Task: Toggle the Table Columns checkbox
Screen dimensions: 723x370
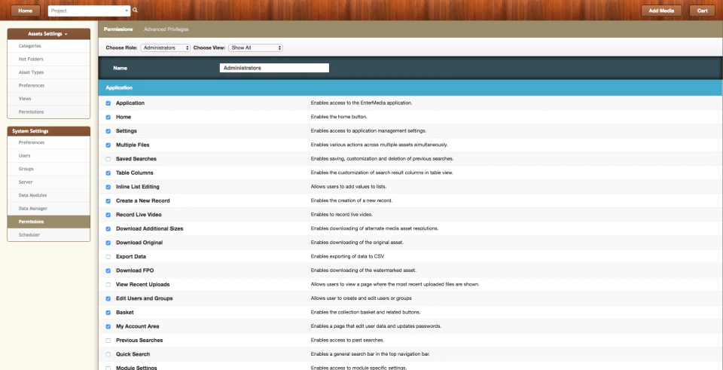Action: [108, 173]
